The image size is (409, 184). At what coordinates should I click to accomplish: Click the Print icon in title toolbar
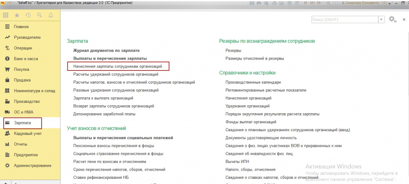click(259, 3)
